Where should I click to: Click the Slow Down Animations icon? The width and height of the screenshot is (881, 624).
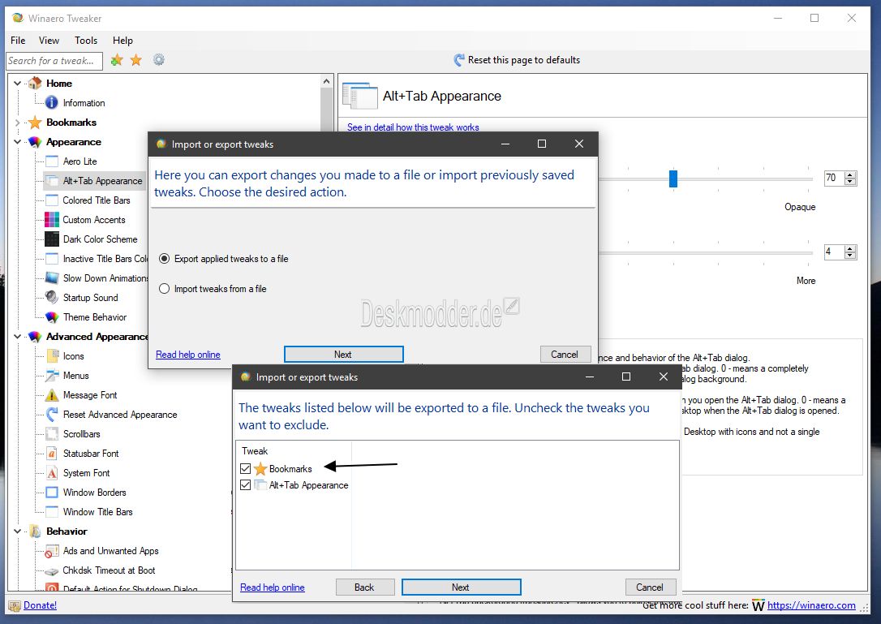tap(52, 278)
